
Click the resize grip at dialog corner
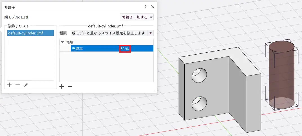click(155, 91)
